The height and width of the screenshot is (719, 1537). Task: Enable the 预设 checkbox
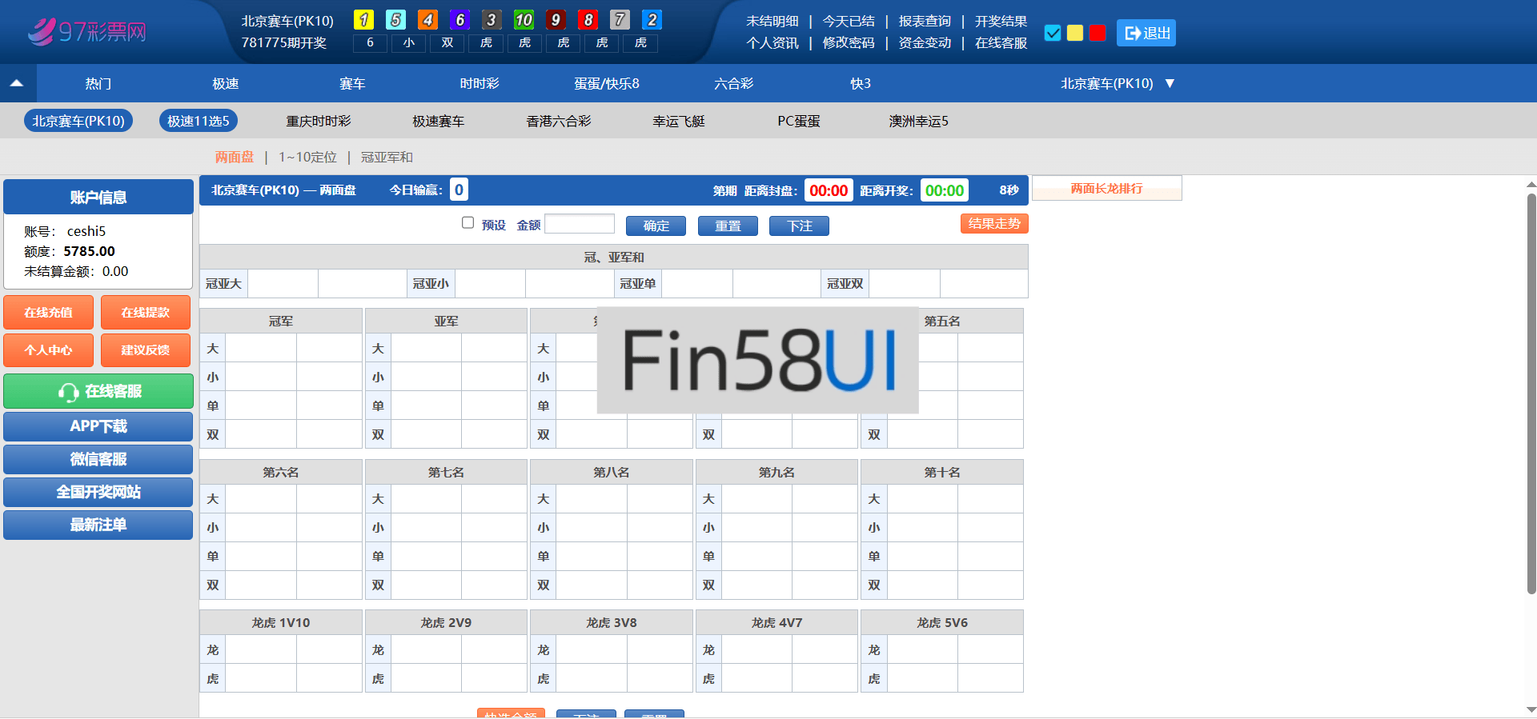tap(468, 223)
